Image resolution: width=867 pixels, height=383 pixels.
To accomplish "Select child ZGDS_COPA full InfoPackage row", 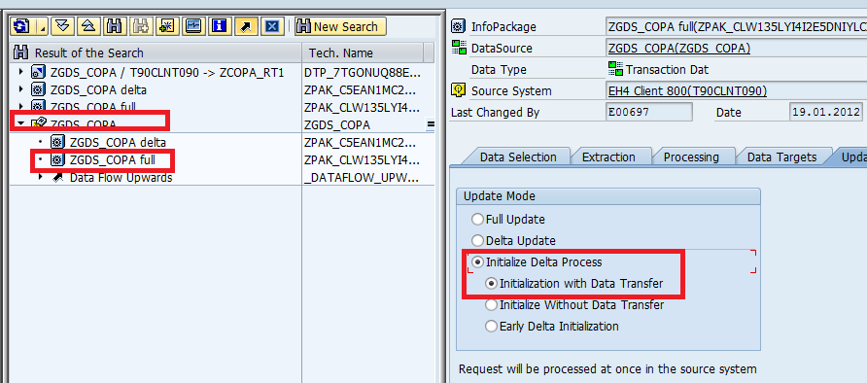I will click(x=112, y=160).
